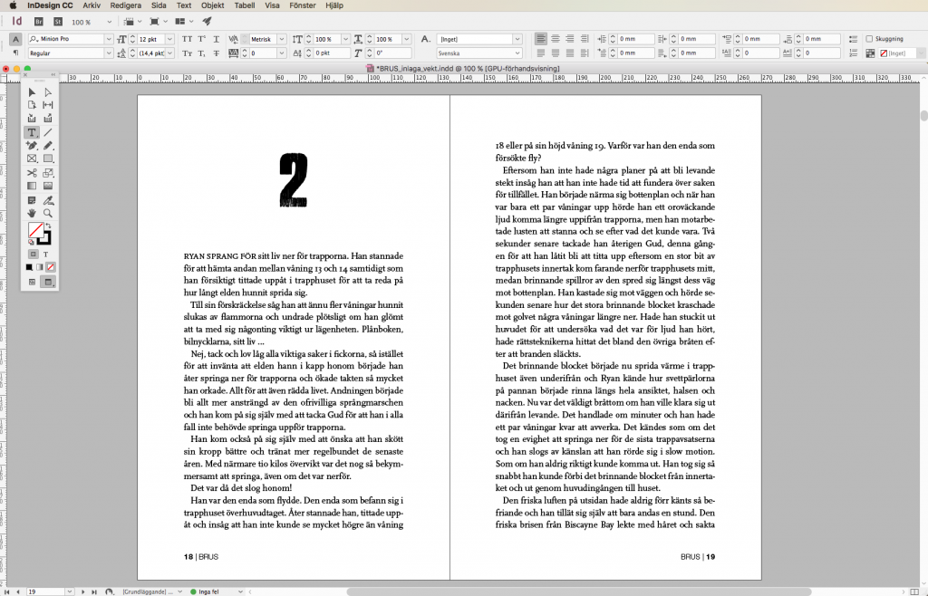Toggle Underline formatting
The image size is (928, 596).
point(216,39)
